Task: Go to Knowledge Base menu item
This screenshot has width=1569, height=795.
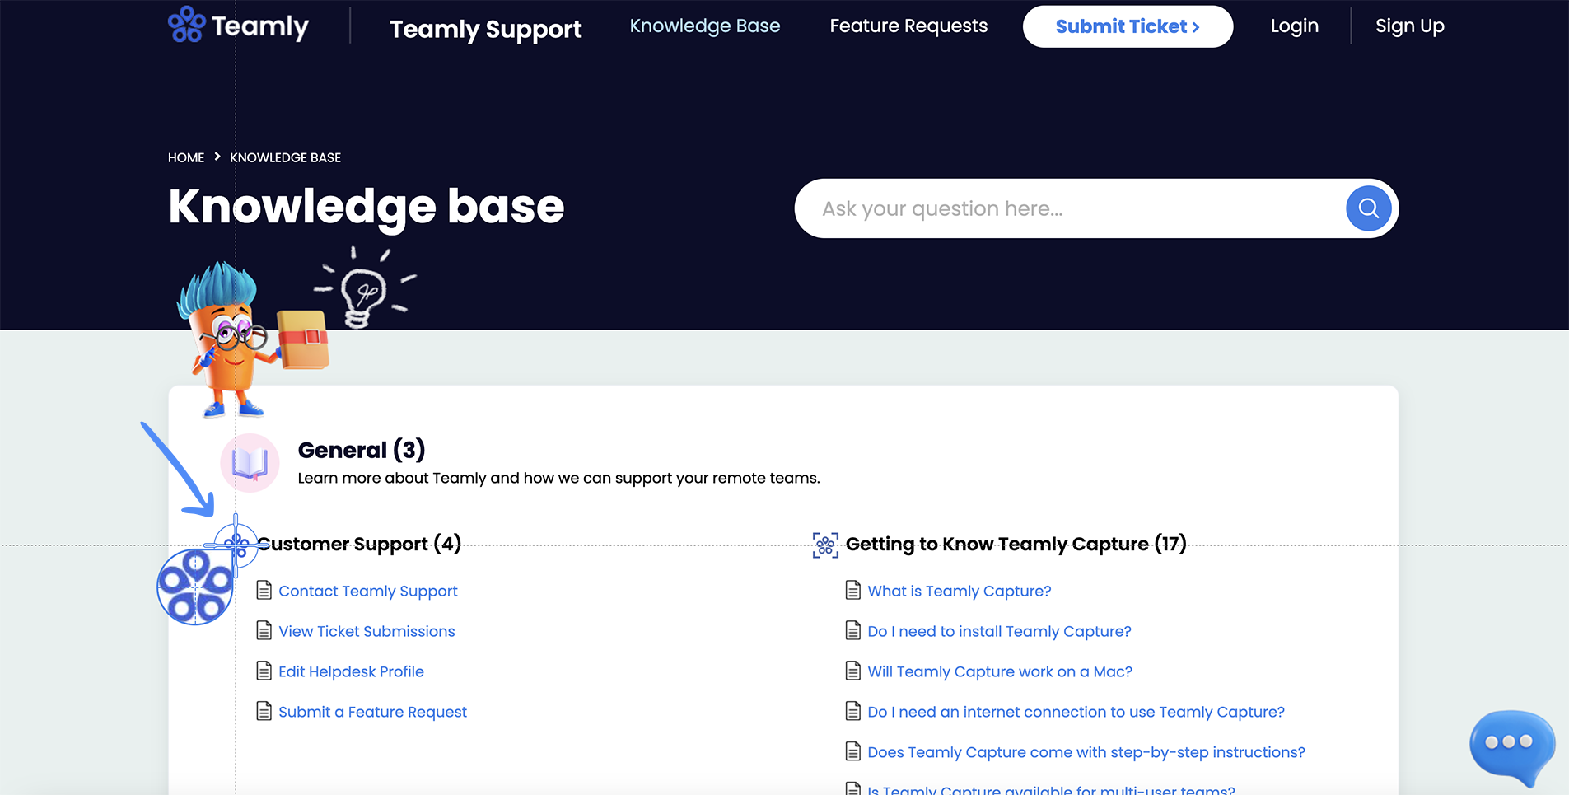Action: (x=704, y=26)
